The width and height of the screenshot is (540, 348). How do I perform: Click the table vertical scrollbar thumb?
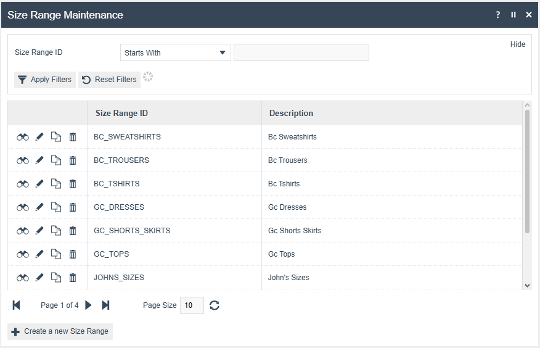coord(527,172)
